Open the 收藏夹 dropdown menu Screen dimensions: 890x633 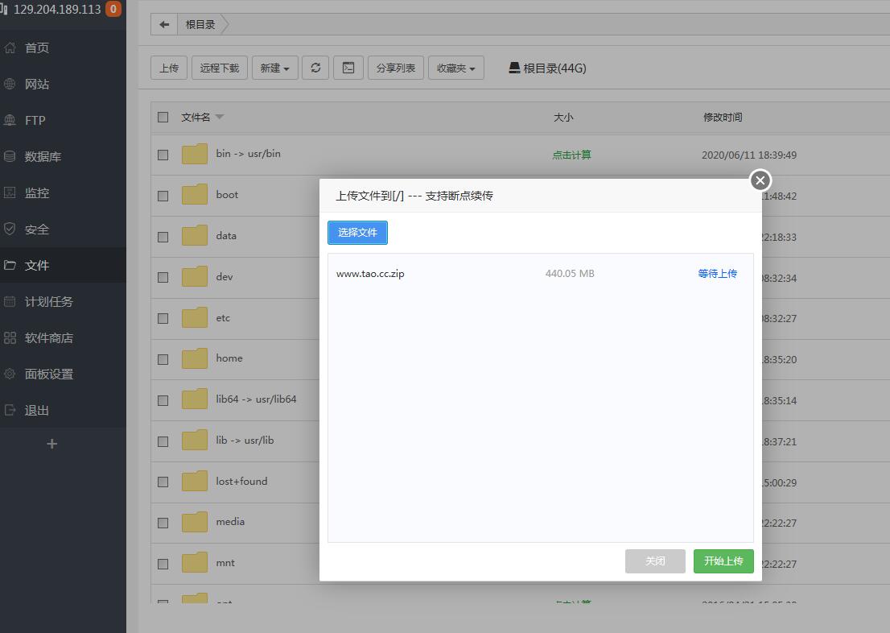click(455, 68)
